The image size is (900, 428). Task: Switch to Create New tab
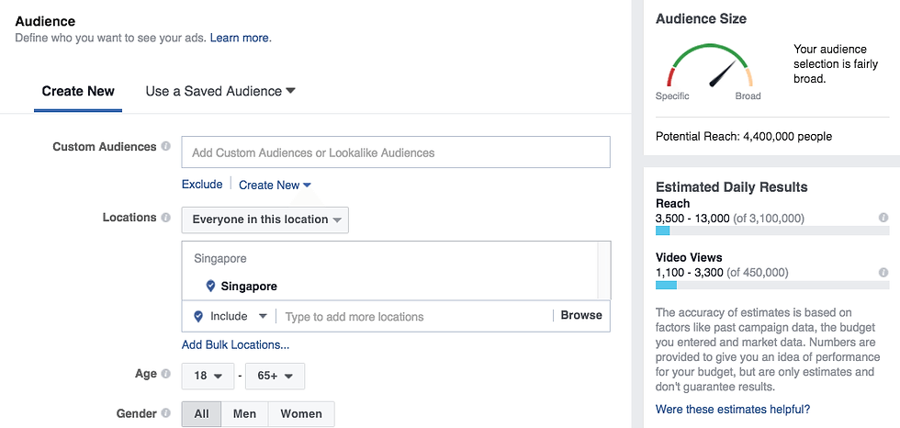78,91
